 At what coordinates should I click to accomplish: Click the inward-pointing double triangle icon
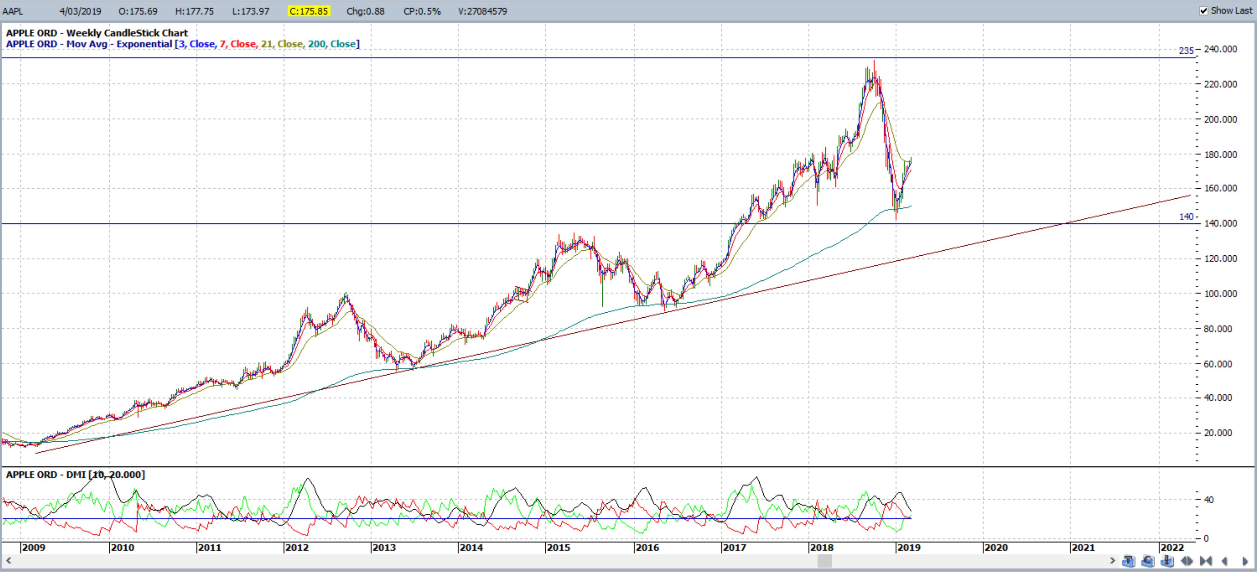[x=1206, y=561]
